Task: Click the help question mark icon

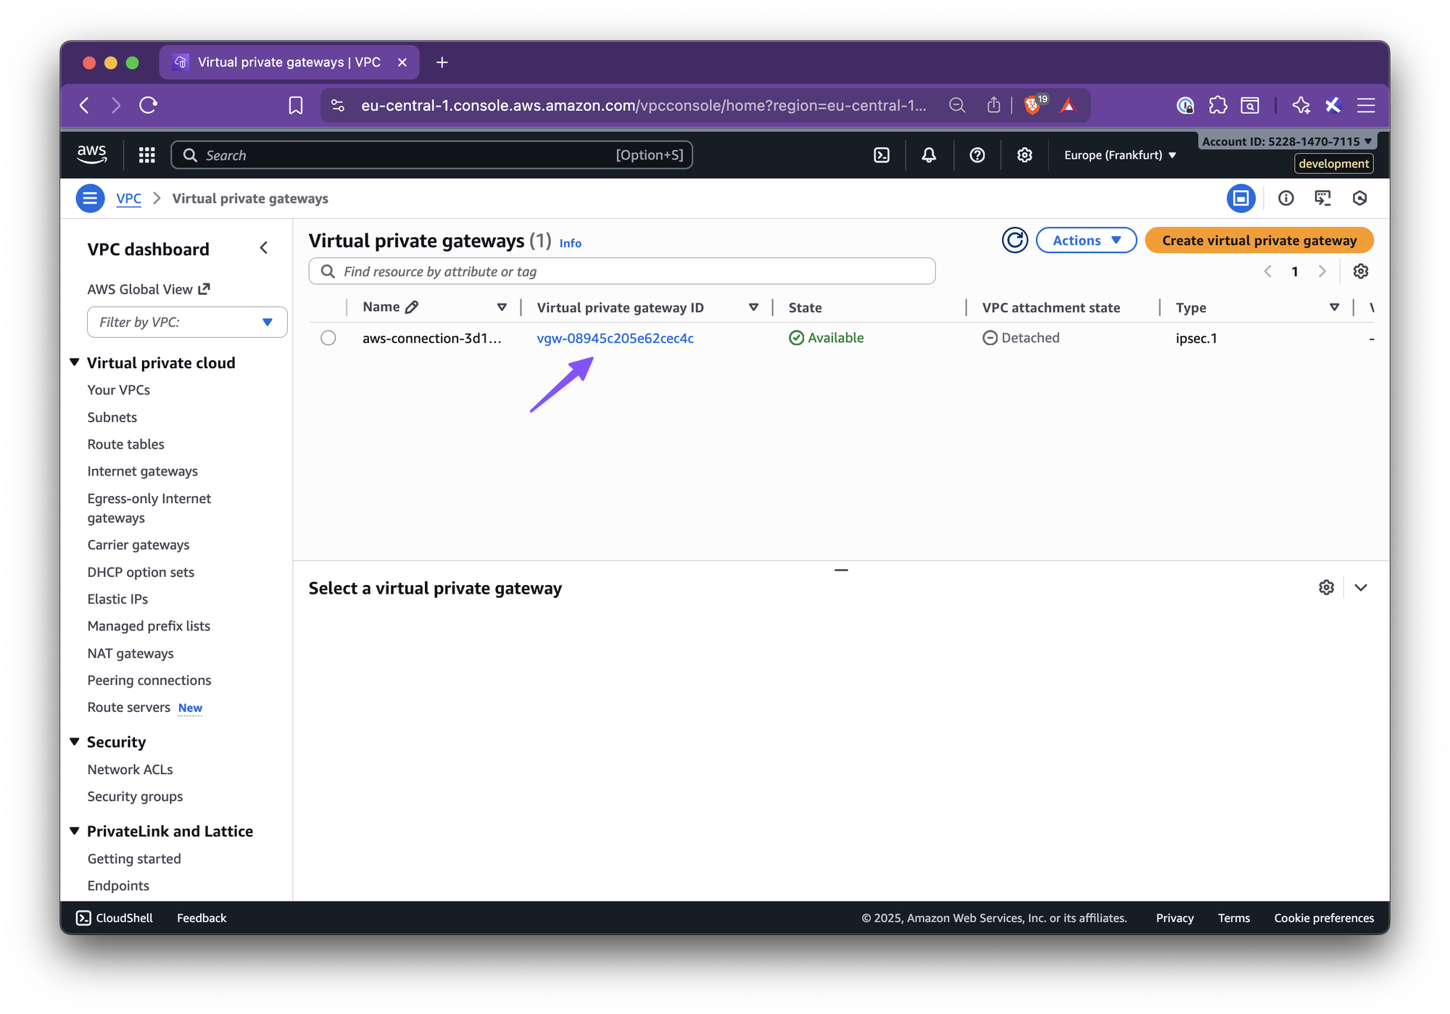Action: (x=977, y=155)
